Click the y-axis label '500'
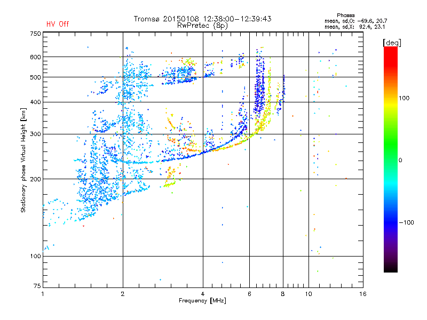 [35, 77]
